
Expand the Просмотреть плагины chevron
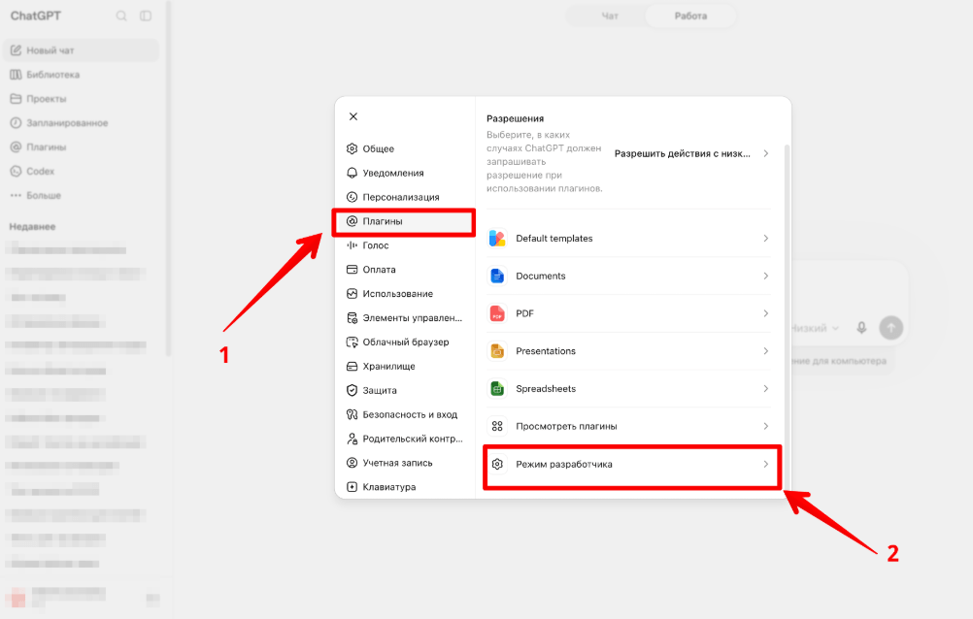(766, 426)
